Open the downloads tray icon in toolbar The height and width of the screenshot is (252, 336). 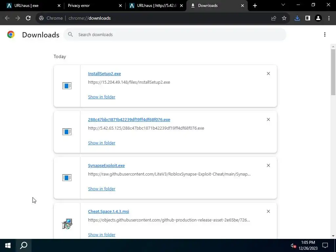(x=297, y=18)
